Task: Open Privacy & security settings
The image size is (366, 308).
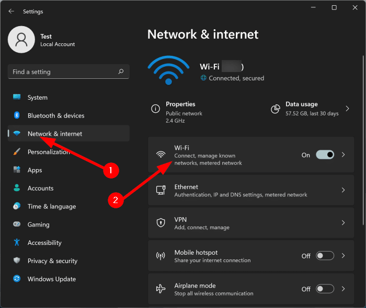Action: [68, 260]
